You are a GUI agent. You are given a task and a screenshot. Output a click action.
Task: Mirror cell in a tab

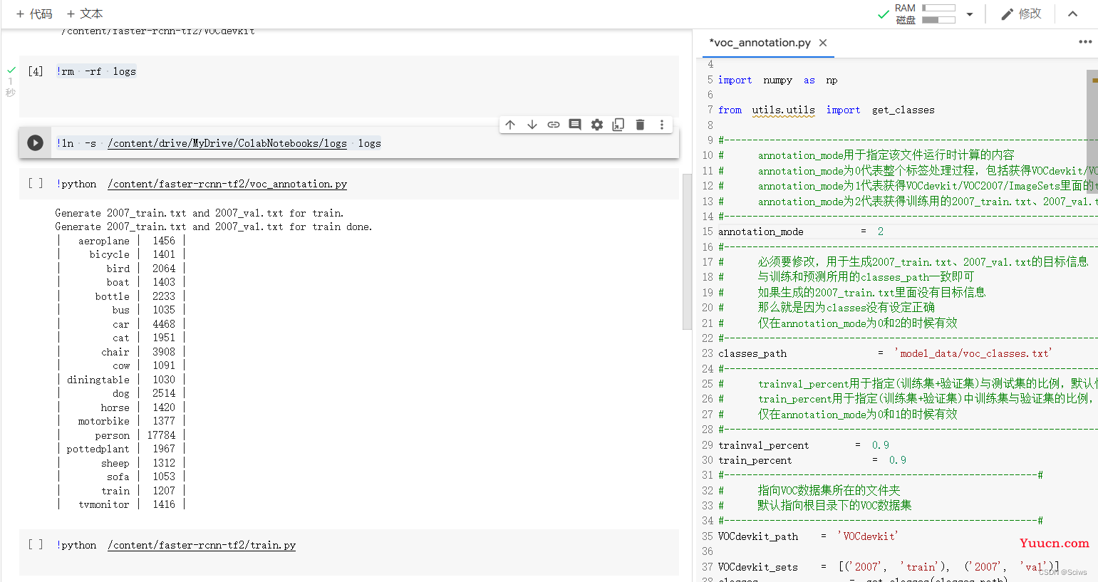tap(618, 125)
